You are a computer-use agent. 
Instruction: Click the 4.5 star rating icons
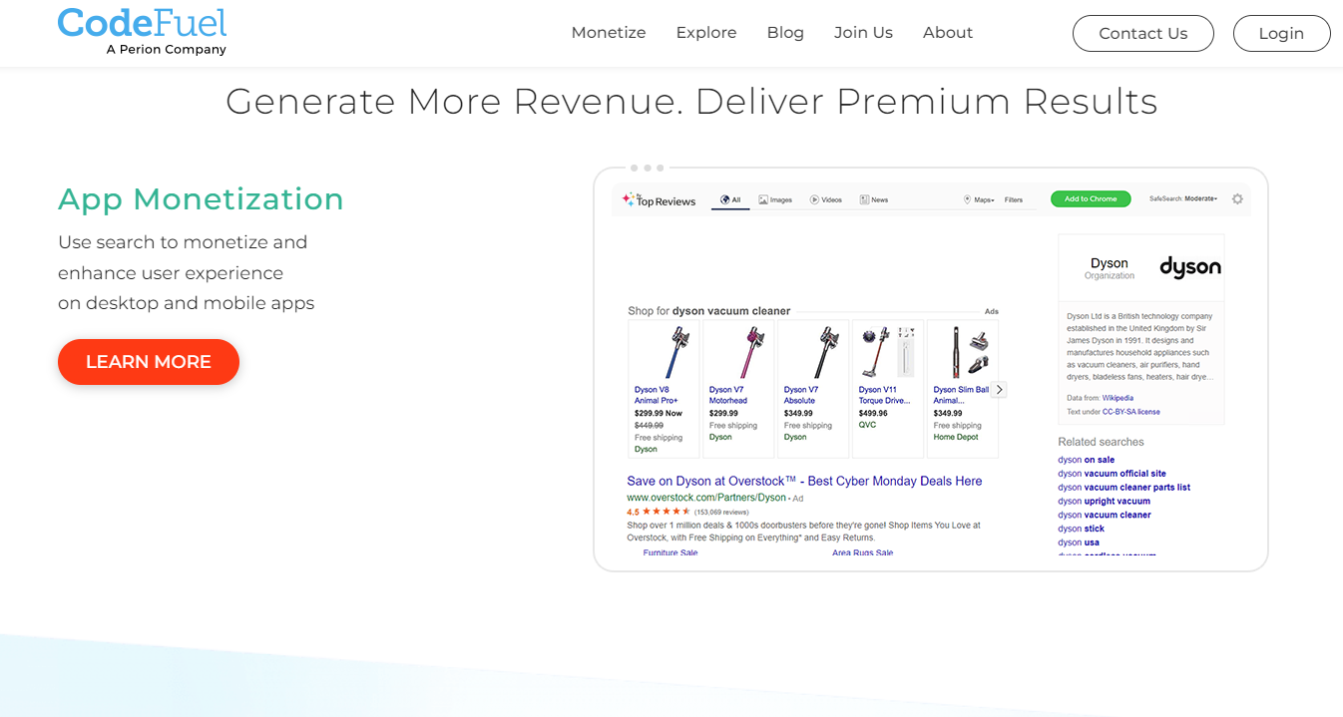pyautogui.click(x=667, y=512)
